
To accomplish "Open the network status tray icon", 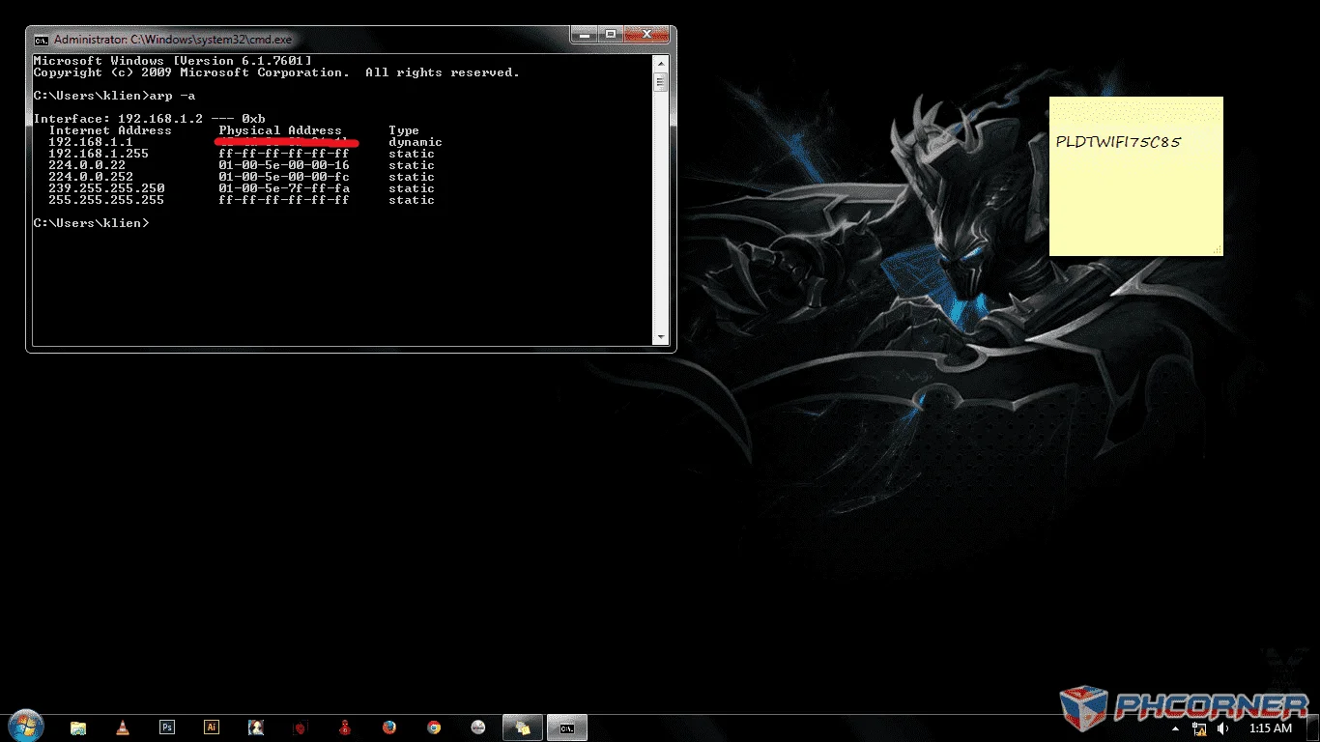I will point(1200,728).
